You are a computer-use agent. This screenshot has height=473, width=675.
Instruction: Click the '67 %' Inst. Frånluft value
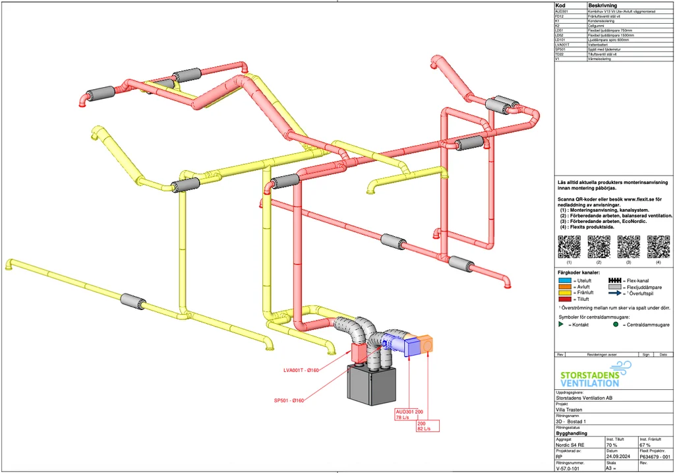tap(645, 445)
